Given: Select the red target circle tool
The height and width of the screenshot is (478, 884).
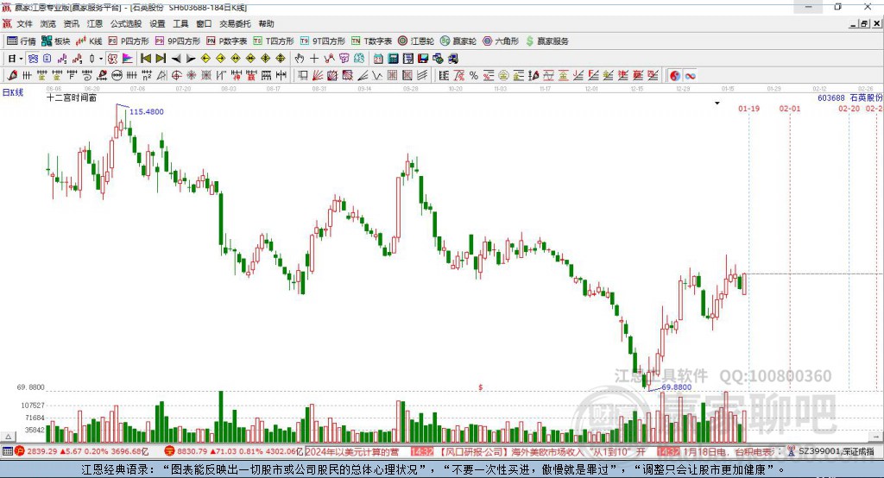Looking at the screenshot, I should point(176,76).
